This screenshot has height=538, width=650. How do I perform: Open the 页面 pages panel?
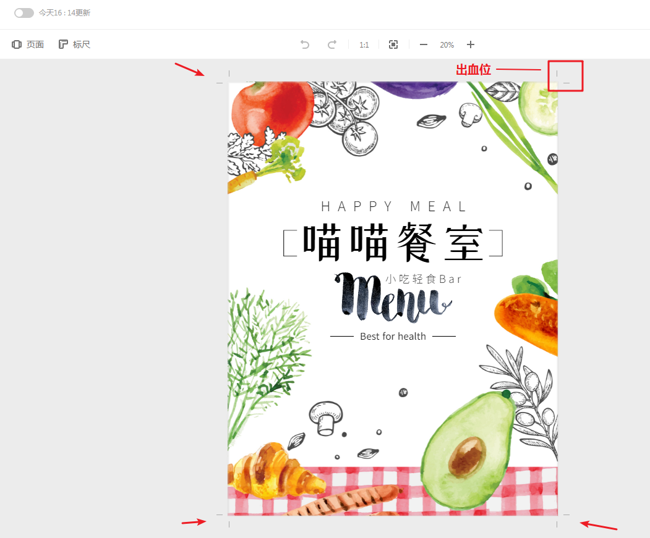(28, 44)
